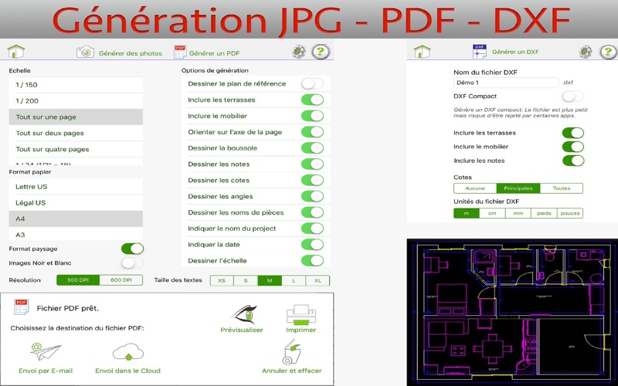The image size is (618, 386).
Task: Tap the home icon in PDF panel
Action: pos(15,52)
